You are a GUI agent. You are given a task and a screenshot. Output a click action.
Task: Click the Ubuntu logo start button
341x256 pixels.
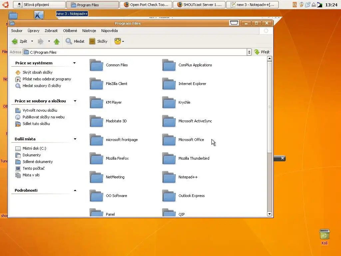point(6,5)
